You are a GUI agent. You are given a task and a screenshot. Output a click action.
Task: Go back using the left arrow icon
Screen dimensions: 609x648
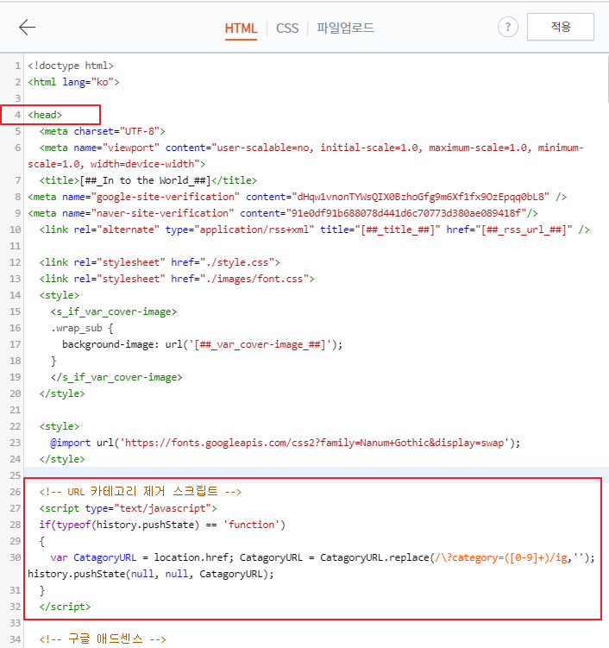click(28, 28)
